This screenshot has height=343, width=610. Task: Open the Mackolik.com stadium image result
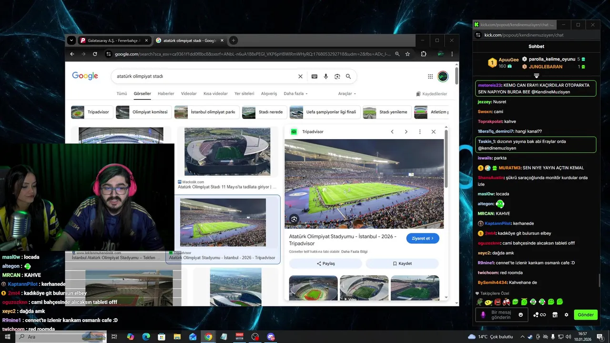point(227,152)
